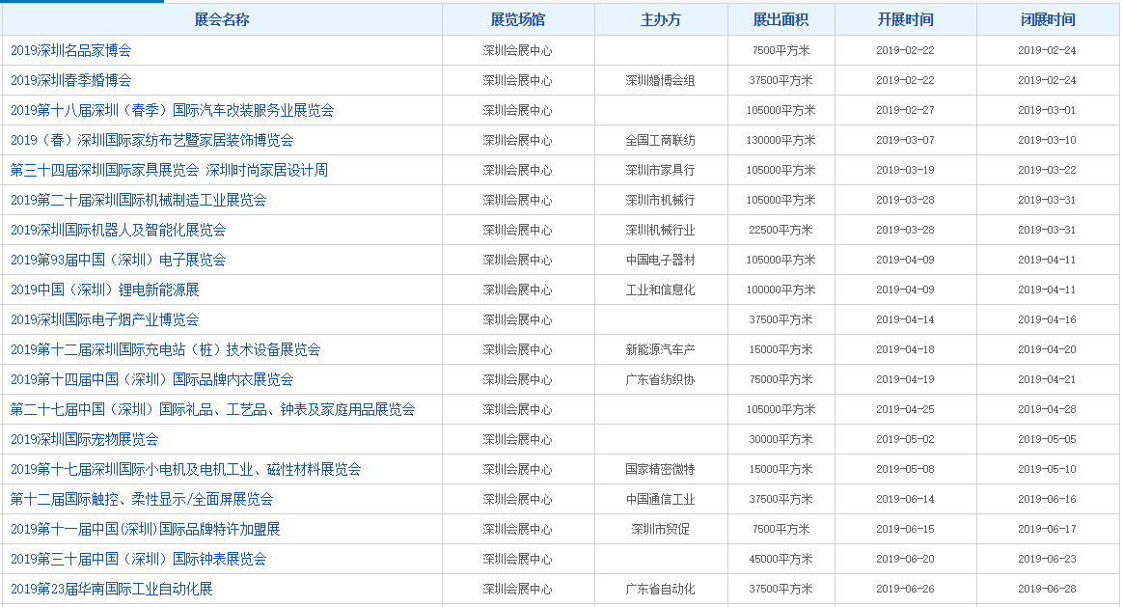
Task: Select opening date 2019-02-27
Action: tap(905, 110)
